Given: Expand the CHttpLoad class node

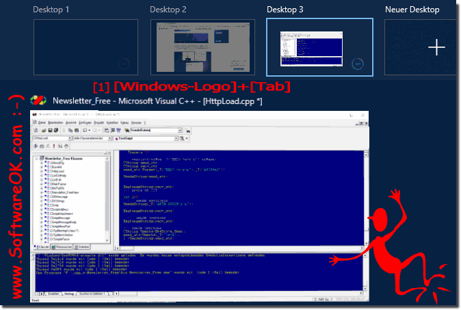Looking at the screenshot, I should [x=41, y=171].
